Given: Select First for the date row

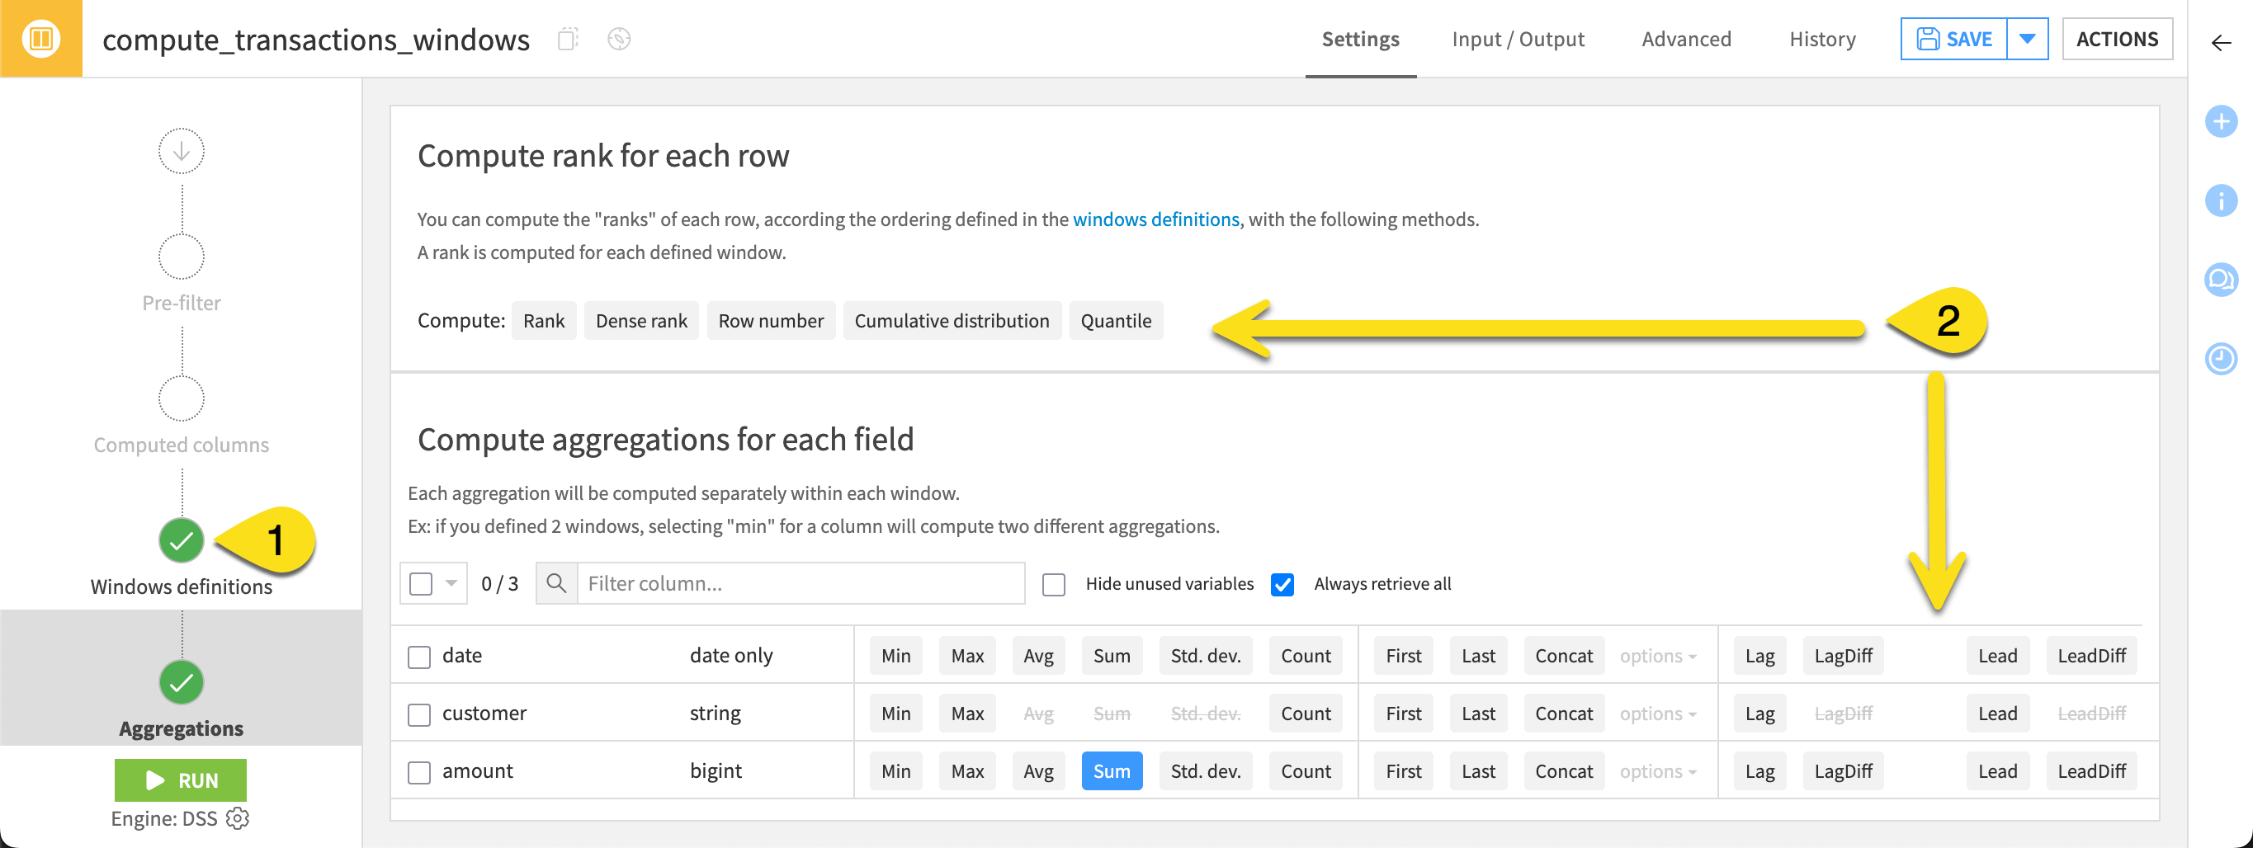Looking at the screenshot, I should pos(1403,656).
